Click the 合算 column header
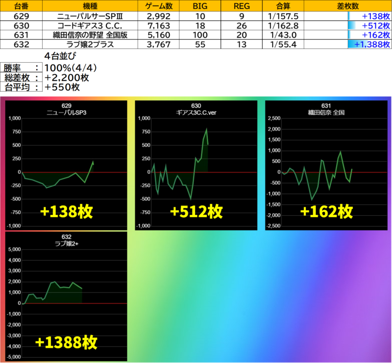Screen dimensions: 392x363 (283, 6)
